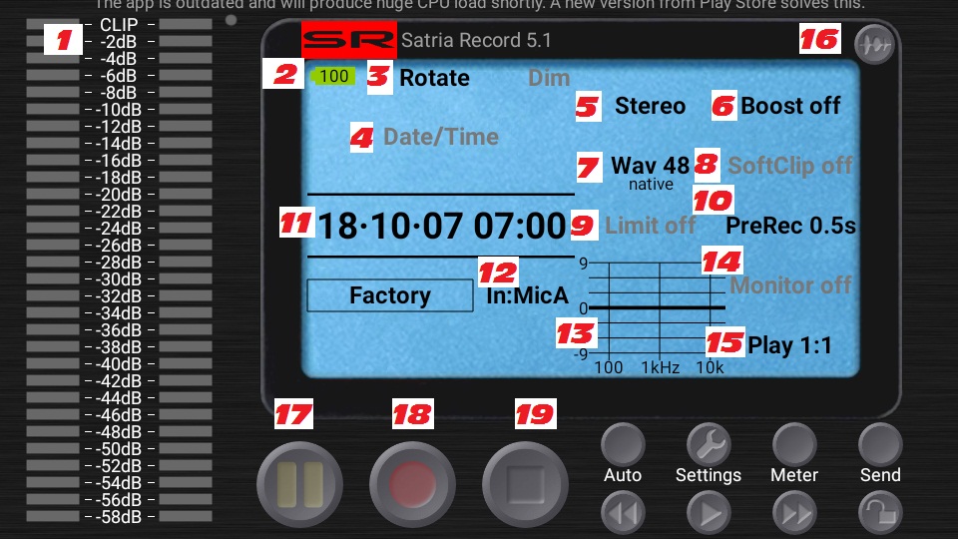Screen dimensions: 958x539
Task: Open Settings with the wrench button
Action: pyautogui.click(x=709, y=444)
